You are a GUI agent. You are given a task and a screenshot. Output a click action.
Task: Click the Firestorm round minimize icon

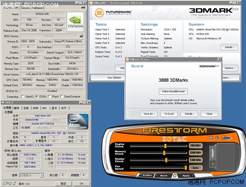(x=211, y=138)
